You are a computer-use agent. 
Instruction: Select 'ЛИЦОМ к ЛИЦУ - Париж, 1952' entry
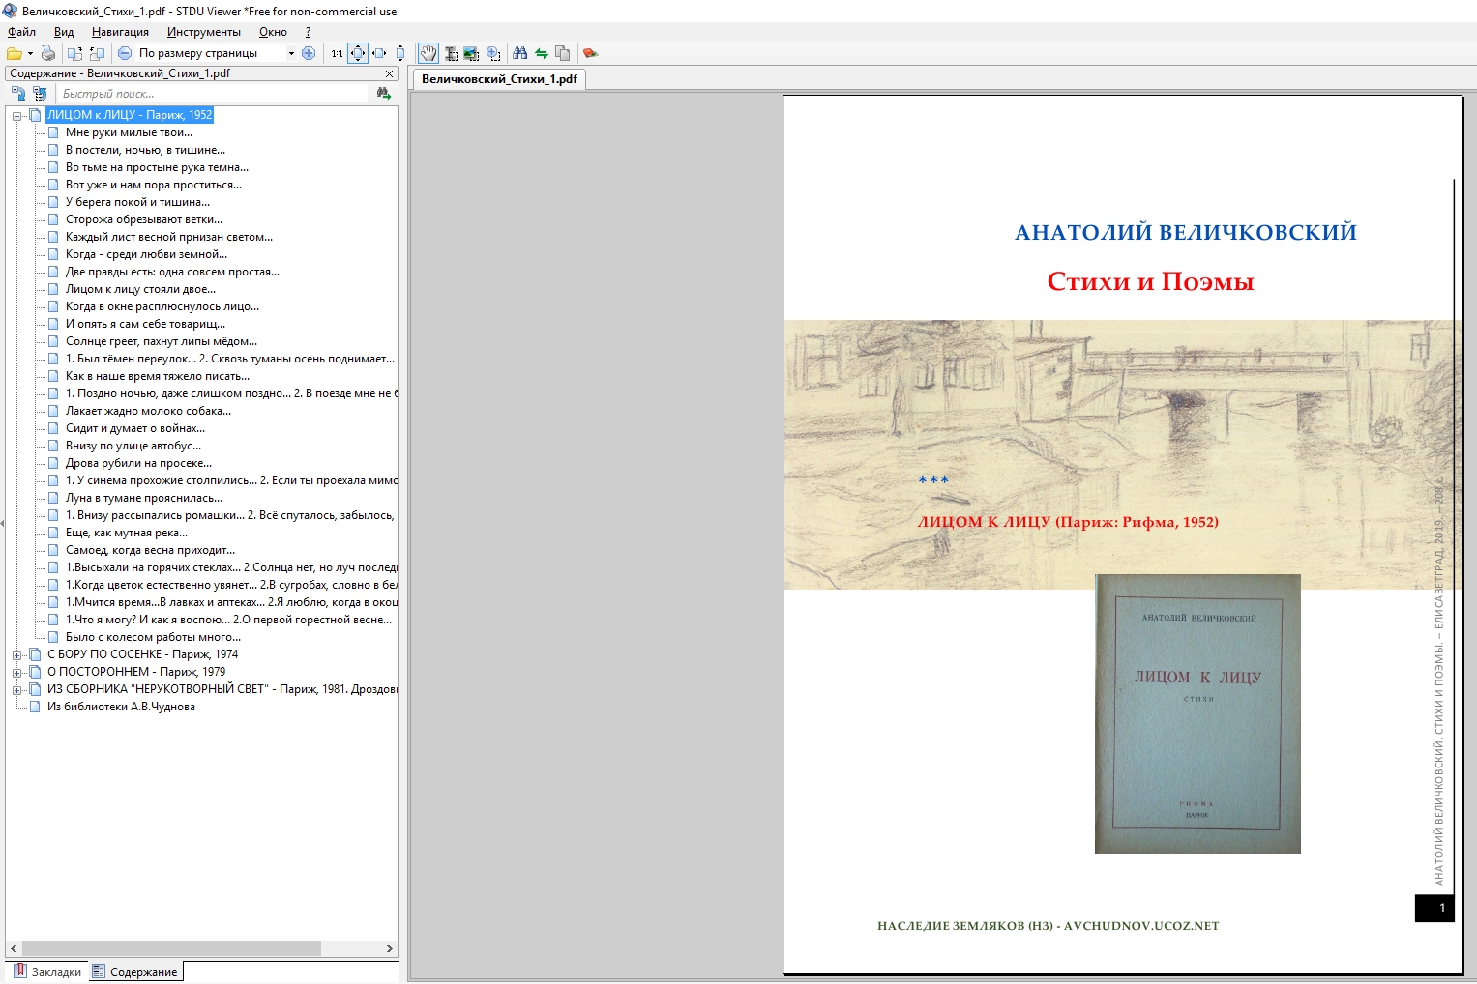tap(130, 115)
